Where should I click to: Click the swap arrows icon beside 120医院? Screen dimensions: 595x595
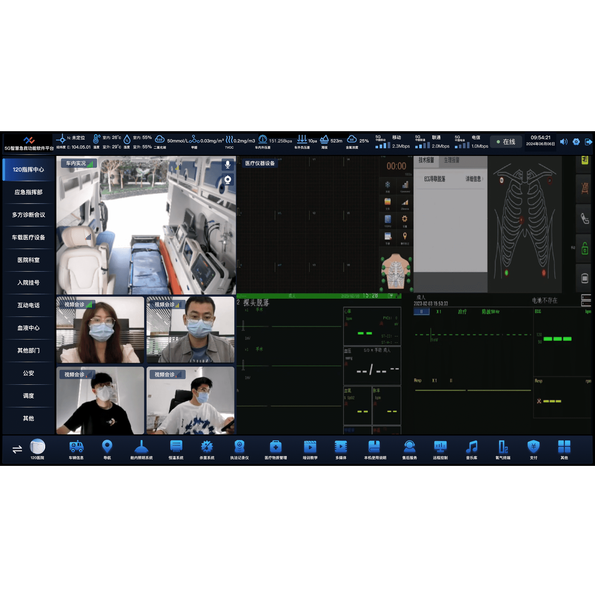(17, 449)
